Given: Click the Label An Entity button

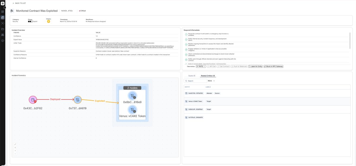Looking at the screenshot, I should 255,66.
